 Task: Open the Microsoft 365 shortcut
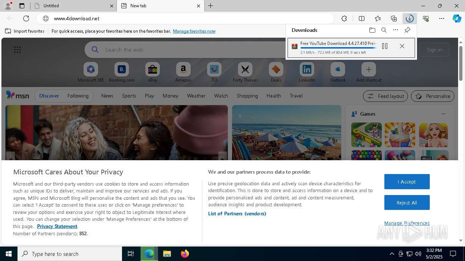point(91,72)
